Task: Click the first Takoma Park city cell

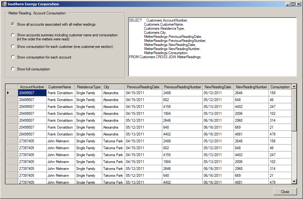Action: (113, 141)
